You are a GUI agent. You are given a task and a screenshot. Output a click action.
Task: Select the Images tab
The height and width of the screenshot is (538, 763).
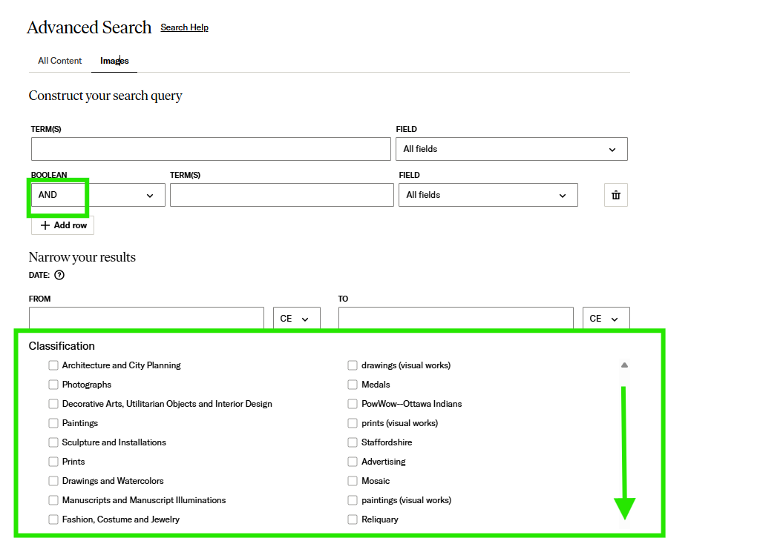click(114, 61)
